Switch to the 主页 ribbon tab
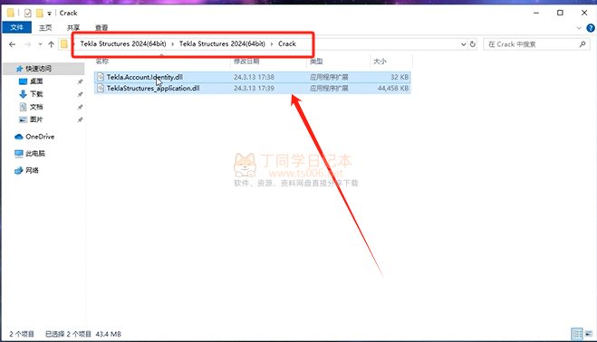Viewport: 597px width, 342px height. (45, 27)
